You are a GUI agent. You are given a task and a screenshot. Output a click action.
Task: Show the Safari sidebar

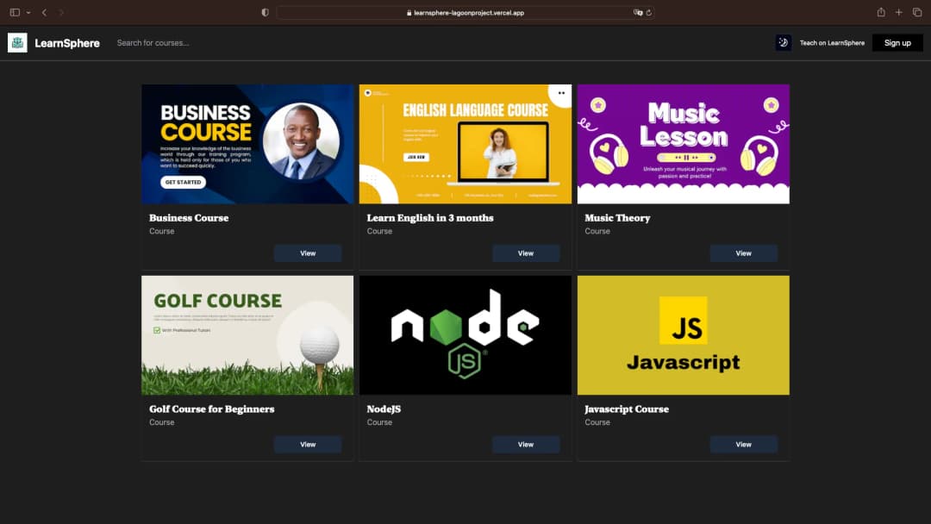pos(15,12)
